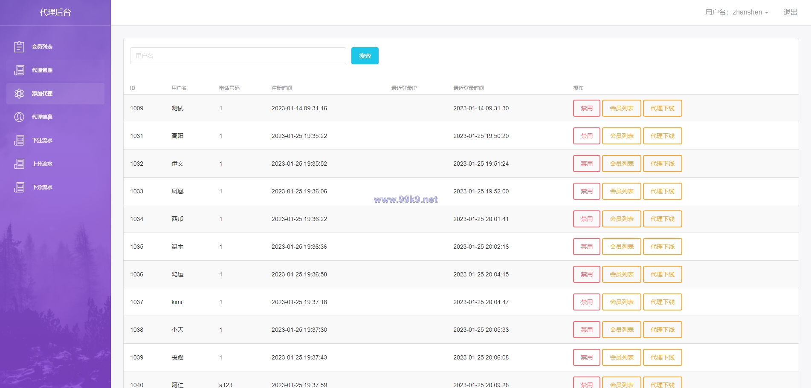Click the ID column header

(133, 88)
